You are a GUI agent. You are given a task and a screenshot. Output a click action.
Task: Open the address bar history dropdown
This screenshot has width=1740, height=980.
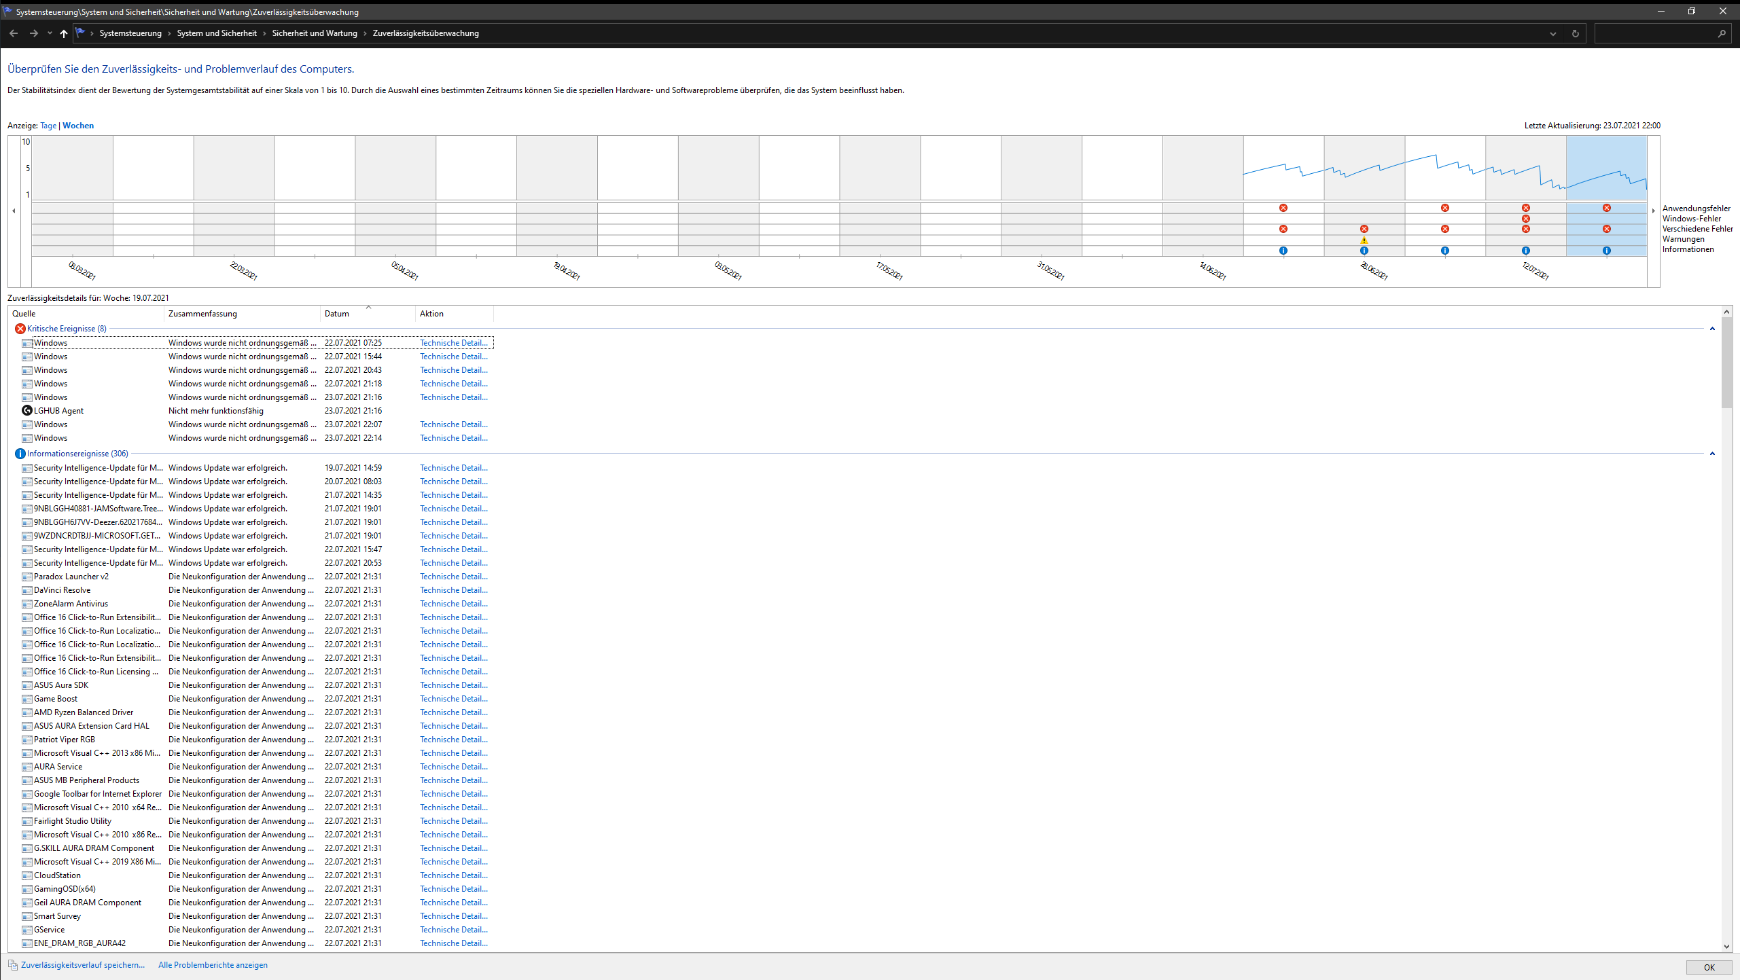1552,33
